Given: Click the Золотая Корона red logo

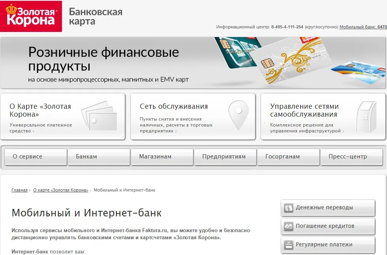Looking at the screenshot, I should click(31, 16).
